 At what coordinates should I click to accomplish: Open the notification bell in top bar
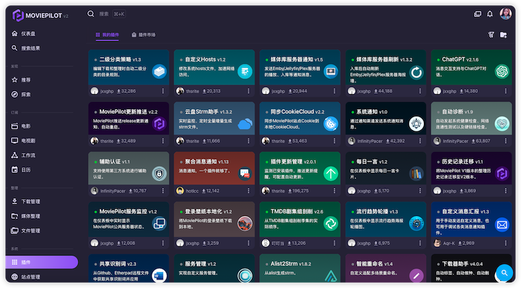click(x=490, y=14)
